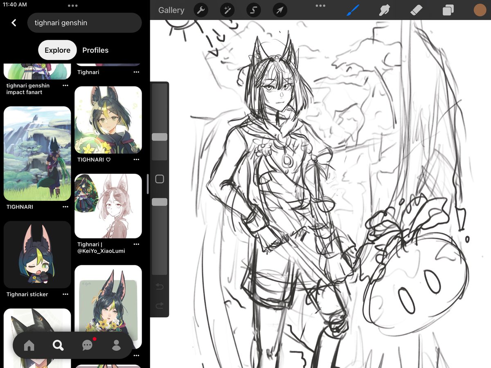491x368 pixels.
Task: Tap the brush opacity slider handle
Action: point(160,202)
